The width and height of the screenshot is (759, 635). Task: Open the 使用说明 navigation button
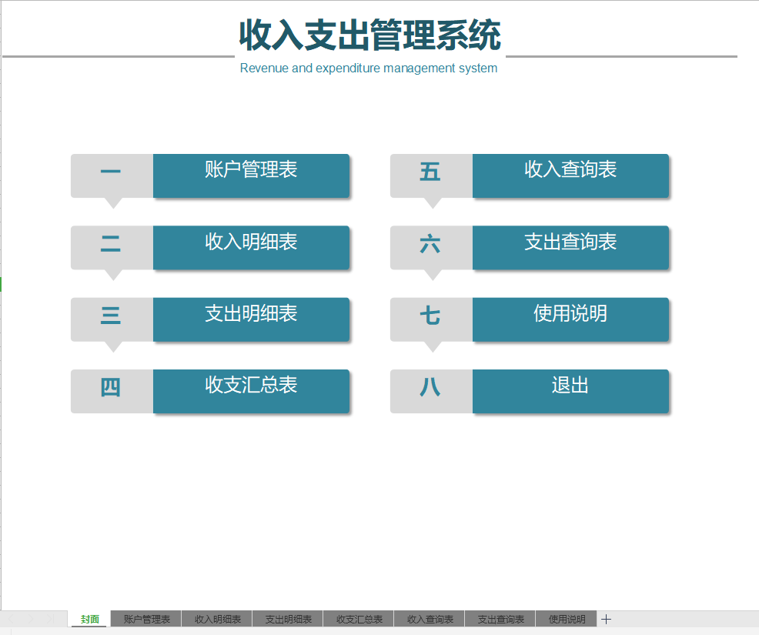tap(570, 319)
